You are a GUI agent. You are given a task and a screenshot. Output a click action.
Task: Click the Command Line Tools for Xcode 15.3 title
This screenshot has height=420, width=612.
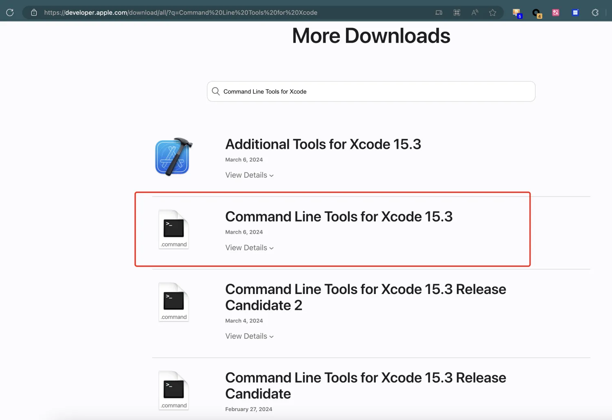coord(339,217)
